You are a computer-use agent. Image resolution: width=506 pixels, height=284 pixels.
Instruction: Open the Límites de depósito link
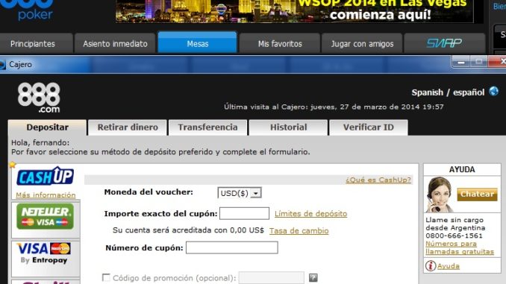click(x=310, y=214)
